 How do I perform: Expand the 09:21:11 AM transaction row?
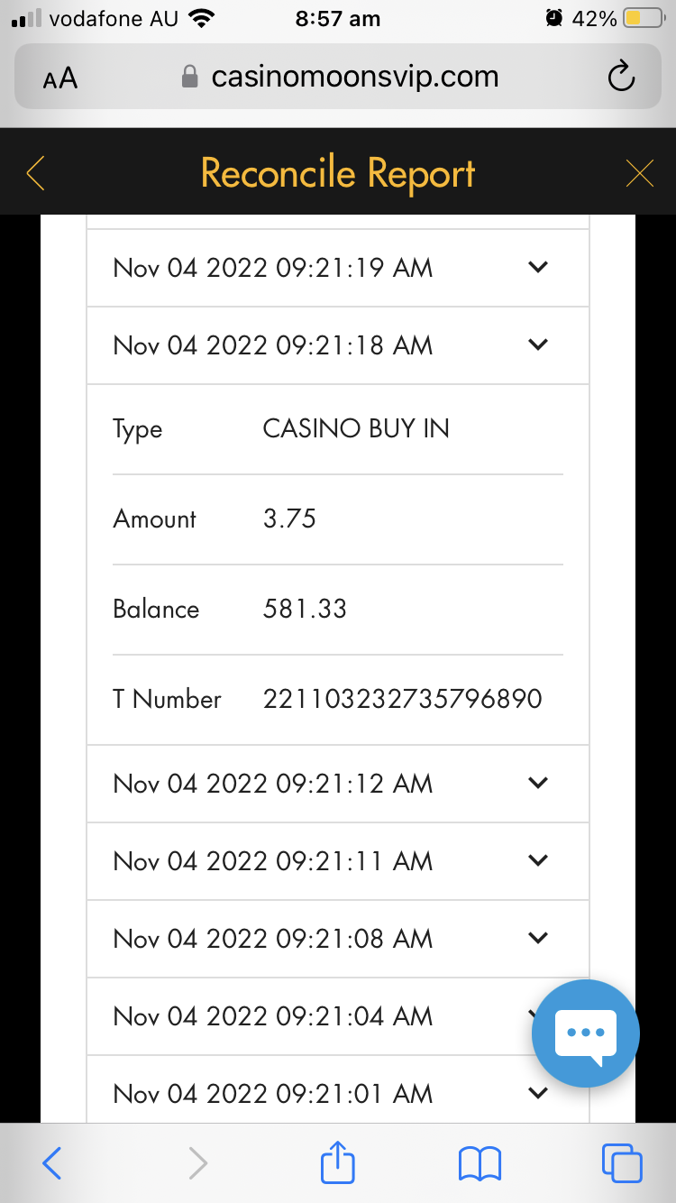click(x=538, y=861)
